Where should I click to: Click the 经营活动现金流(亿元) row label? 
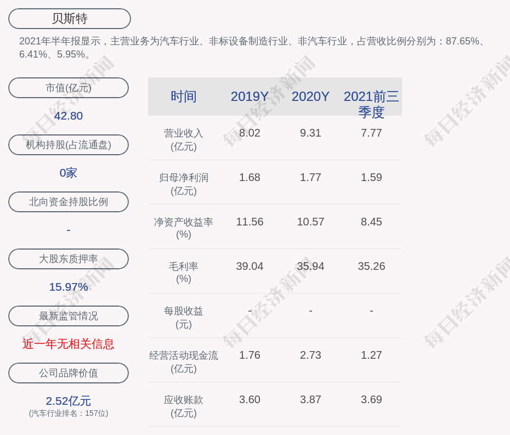pyautogui.click(x=184, y=362)
